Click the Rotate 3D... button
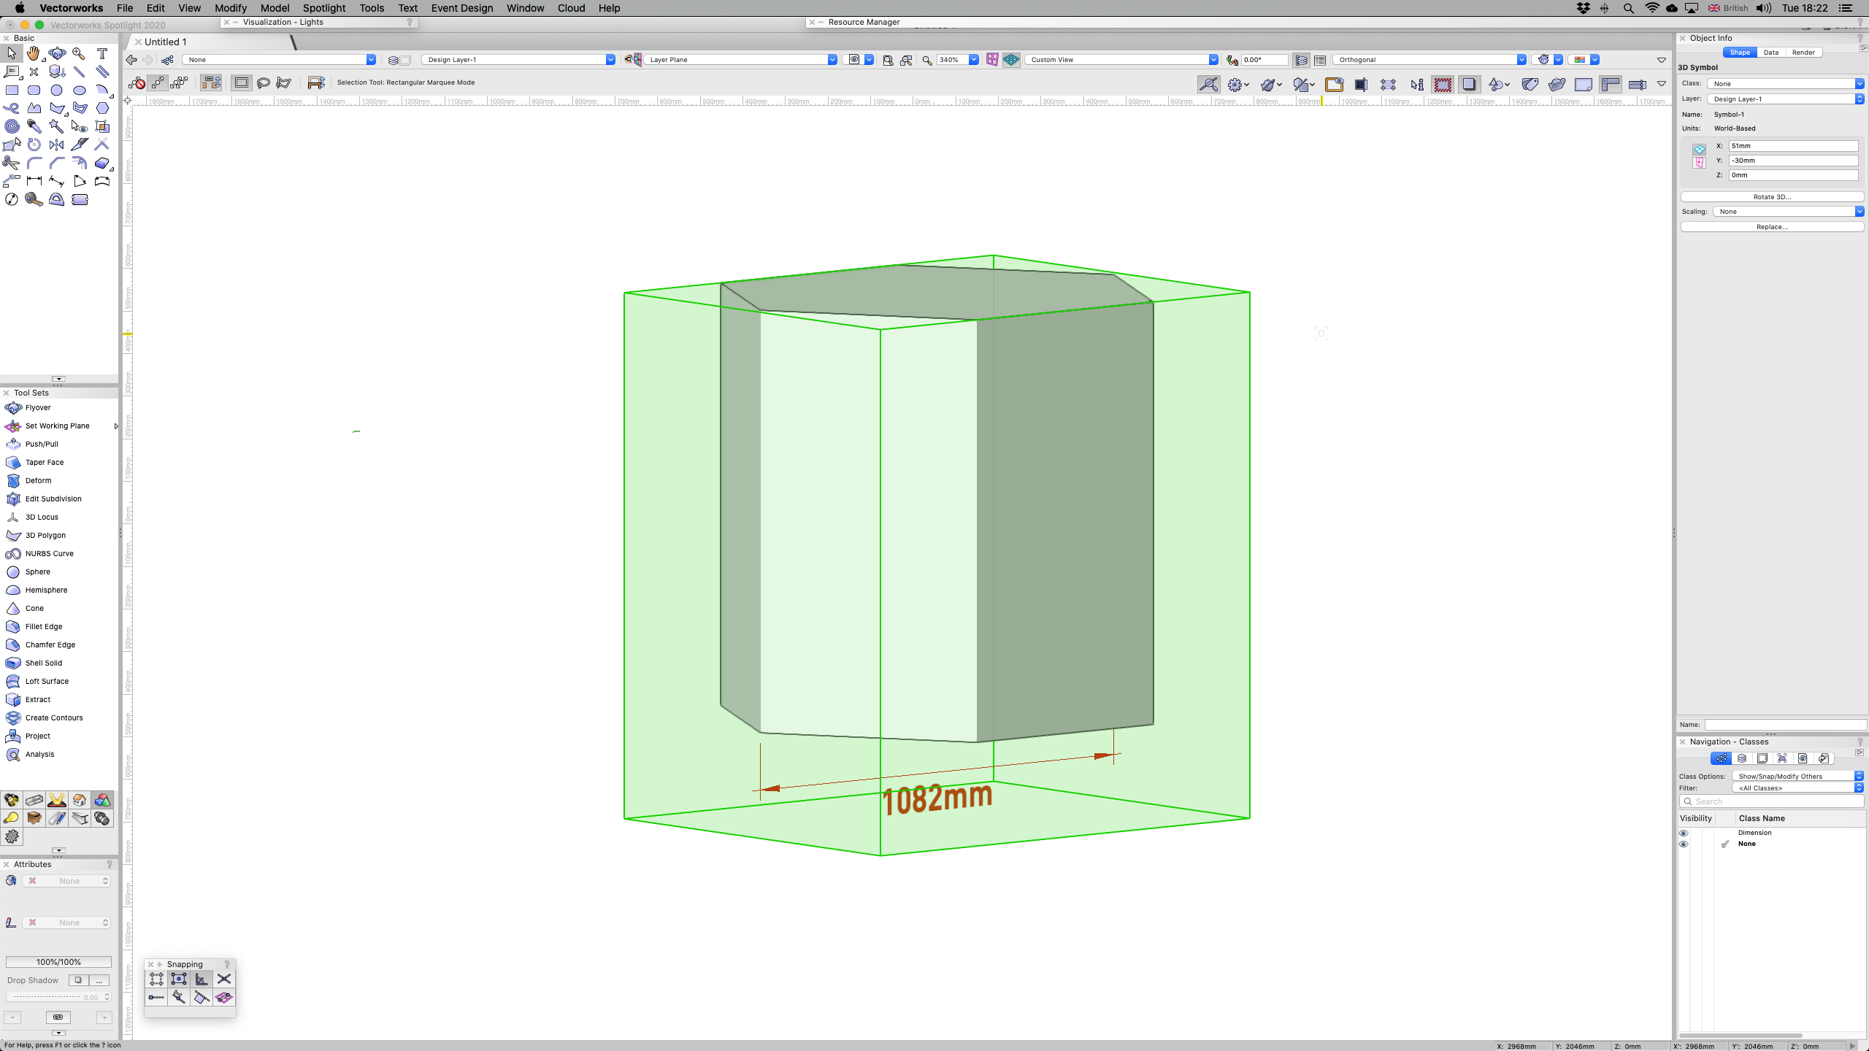 click(x=1771, y=197)
